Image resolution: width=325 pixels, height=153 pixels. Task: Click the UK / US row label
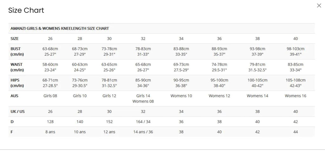tap(18, 112)
